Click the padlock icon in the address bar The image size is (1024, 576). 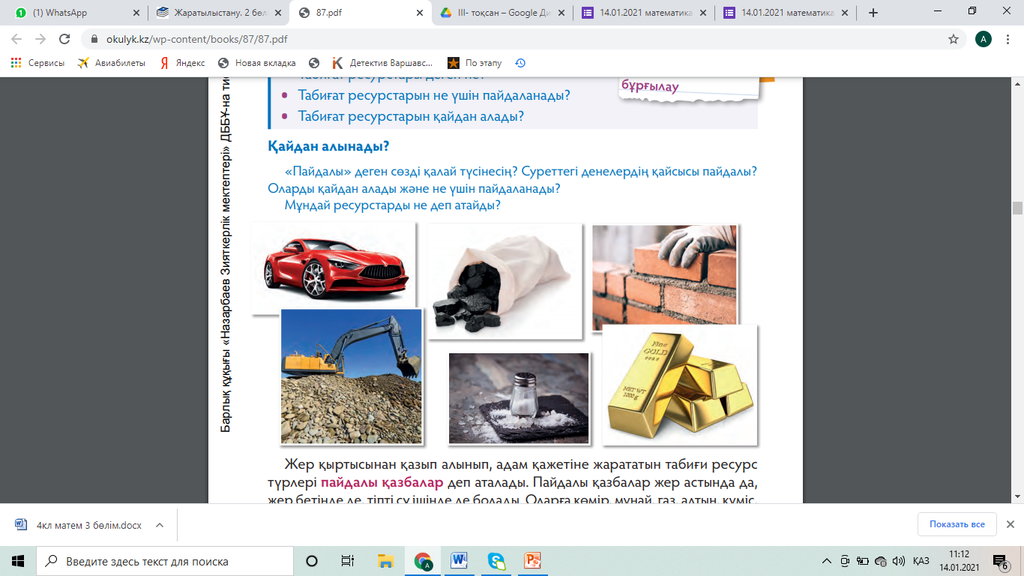tap(94, 40)
